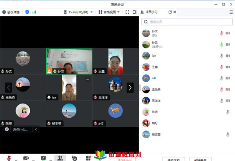Select the 成员(10) members tab
235x161 pixels.
pyautogui.click(x=149, y=12)
